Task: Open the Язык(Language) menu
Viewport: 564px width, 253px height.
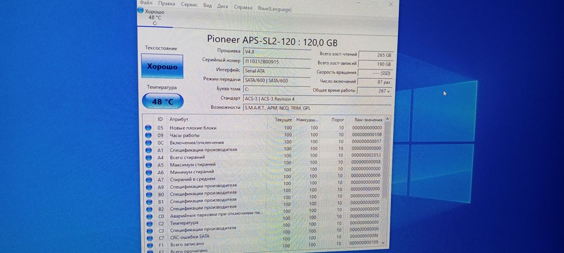Action: click(x=275, y=9)
